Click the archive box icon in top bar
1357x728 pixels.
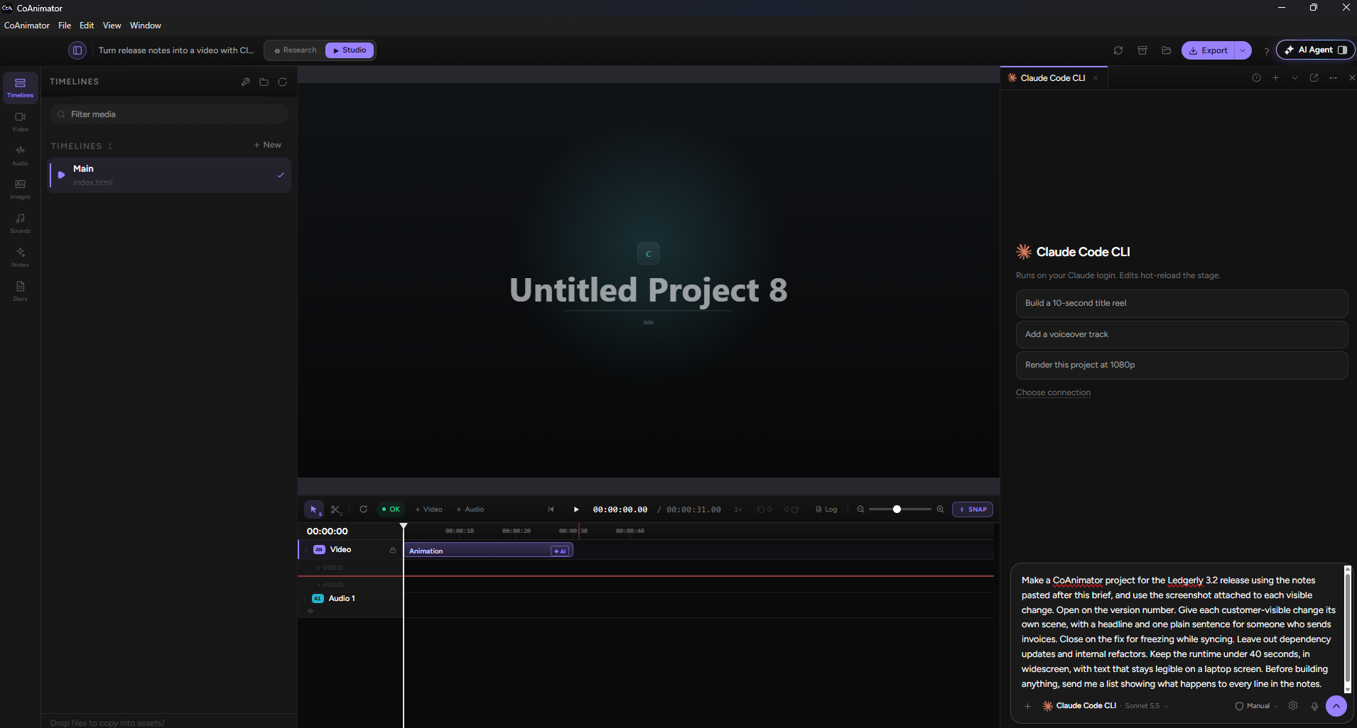(1142, 50)
